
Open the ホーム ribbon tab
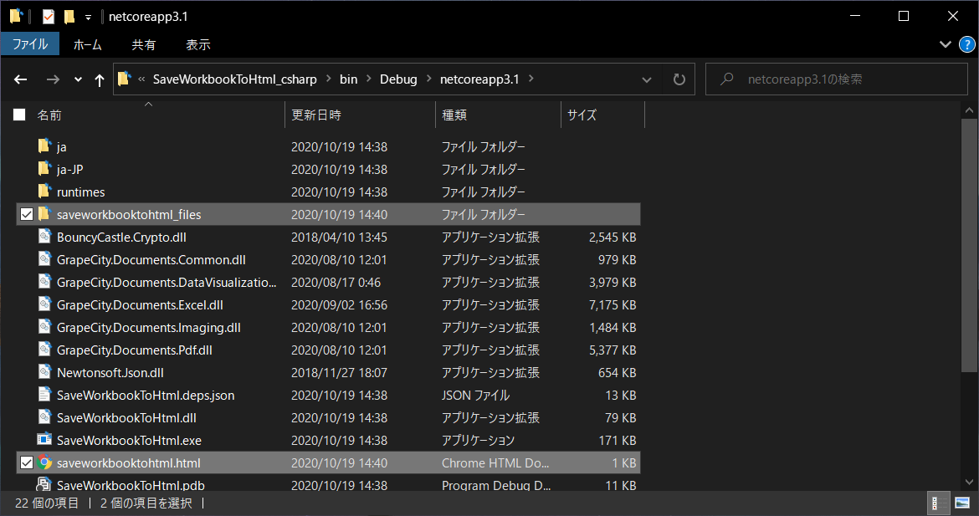click(x=87, y=44)
